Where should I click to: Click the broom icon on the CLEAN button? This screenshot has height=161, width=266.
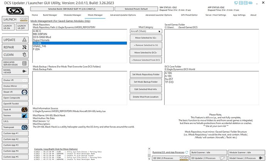pyautogui.click(x=24, y=55)
